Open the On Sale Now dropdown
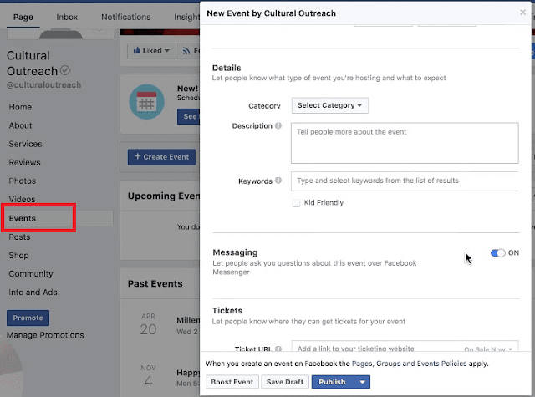Image resolution: width=535 pixels, height=397 pixels. [489, 349]
